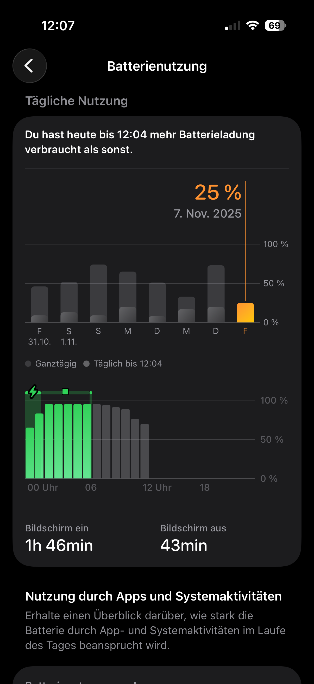Tap the Täglich bis 12:04 legend dot

86,363
